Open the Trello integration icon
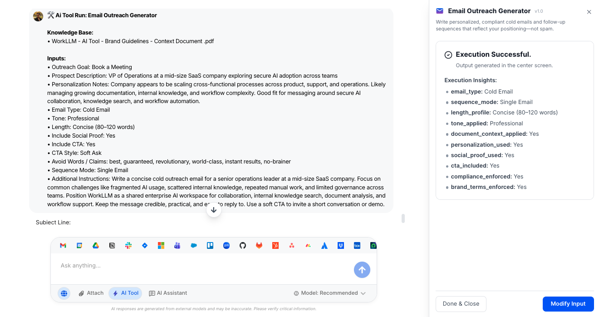599x317 pixels. coord(210,245)
